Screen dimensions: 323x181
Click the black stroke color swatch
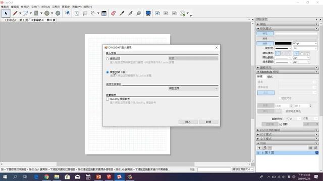tap(283, 43)
